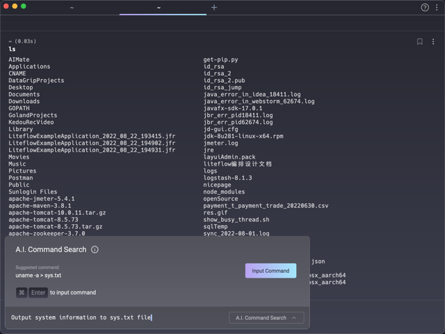Click the jmeter.log entry in output
This screenshot has height=334, width=445.
click(220, 143)
